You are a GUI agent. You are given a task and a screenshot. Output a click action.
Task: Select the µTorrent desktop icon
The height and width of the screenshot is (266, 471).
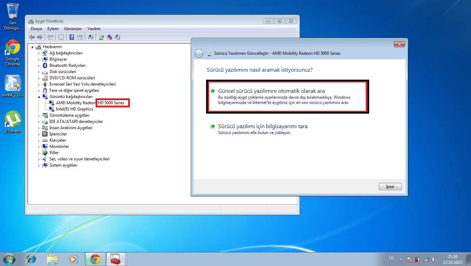(13, 122)
